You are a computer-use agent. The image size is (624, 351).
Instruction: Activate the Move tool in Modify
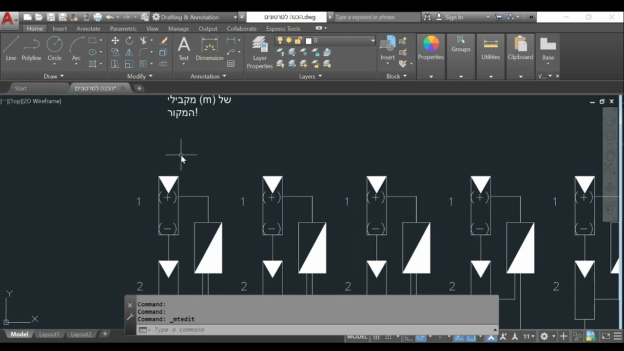(x=115, y=40)
